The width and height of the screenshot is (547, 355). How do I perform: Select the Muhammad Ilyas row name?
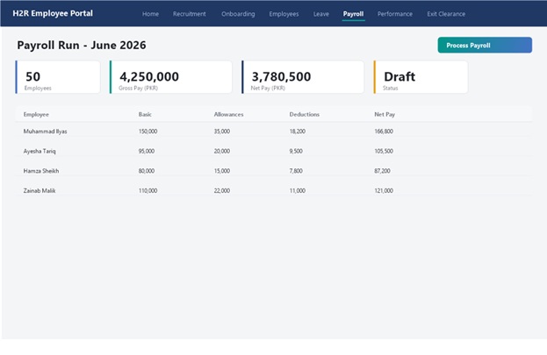pos(45,131)
